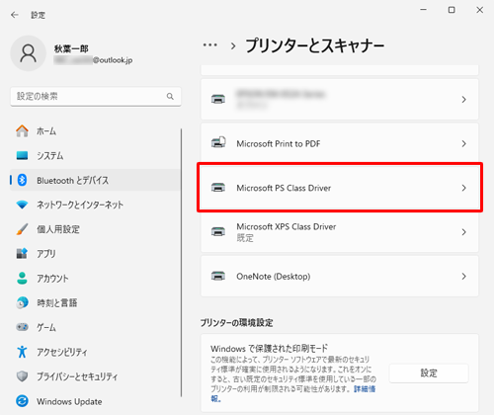Open システム settings category
The height and width of the screenshot is (415, 494).
[x=95, y=155]
